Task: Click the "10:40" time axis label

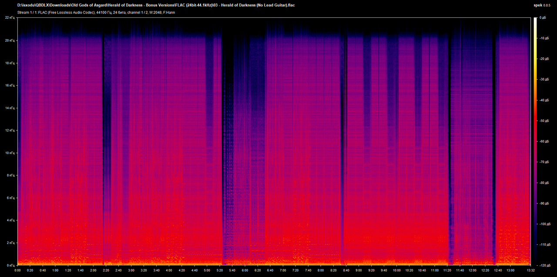Action: tap(422, 270)
